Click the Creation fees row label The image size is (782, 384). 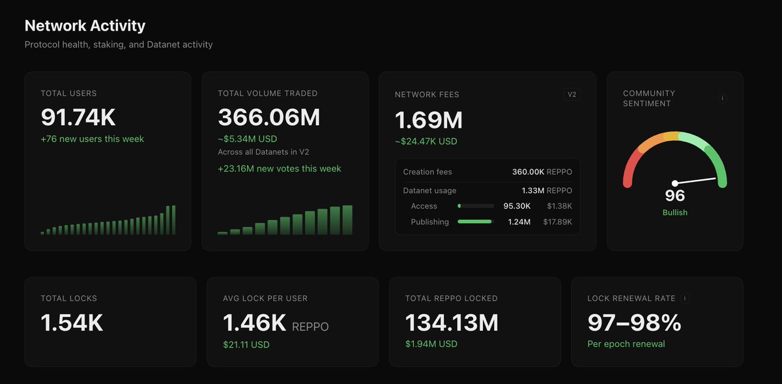pyautogui.click(x=427, y=172)
